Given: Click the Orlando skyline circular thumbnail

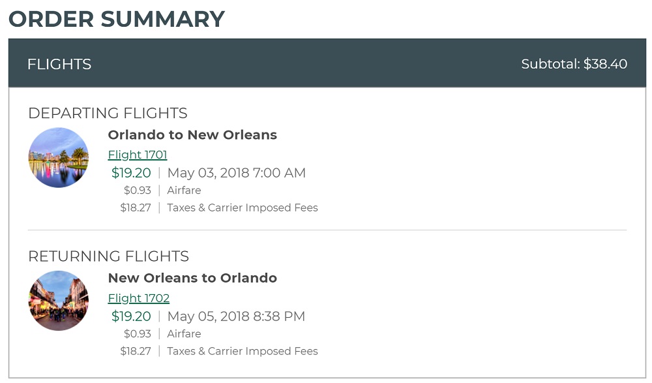Looking at the screenshot, I should (59, 157).
